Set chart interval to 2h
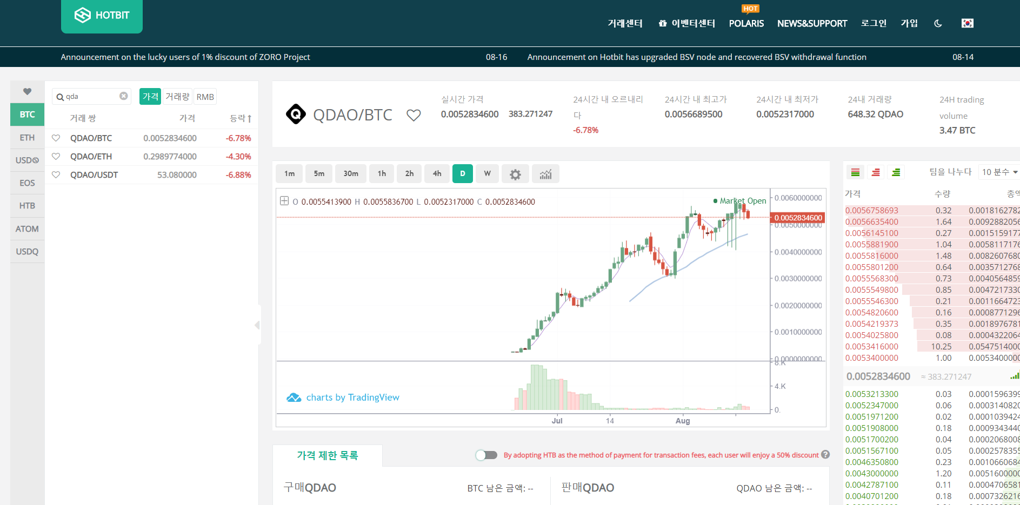This screenshot has width=1020, height=505. [x=409, y=174]
